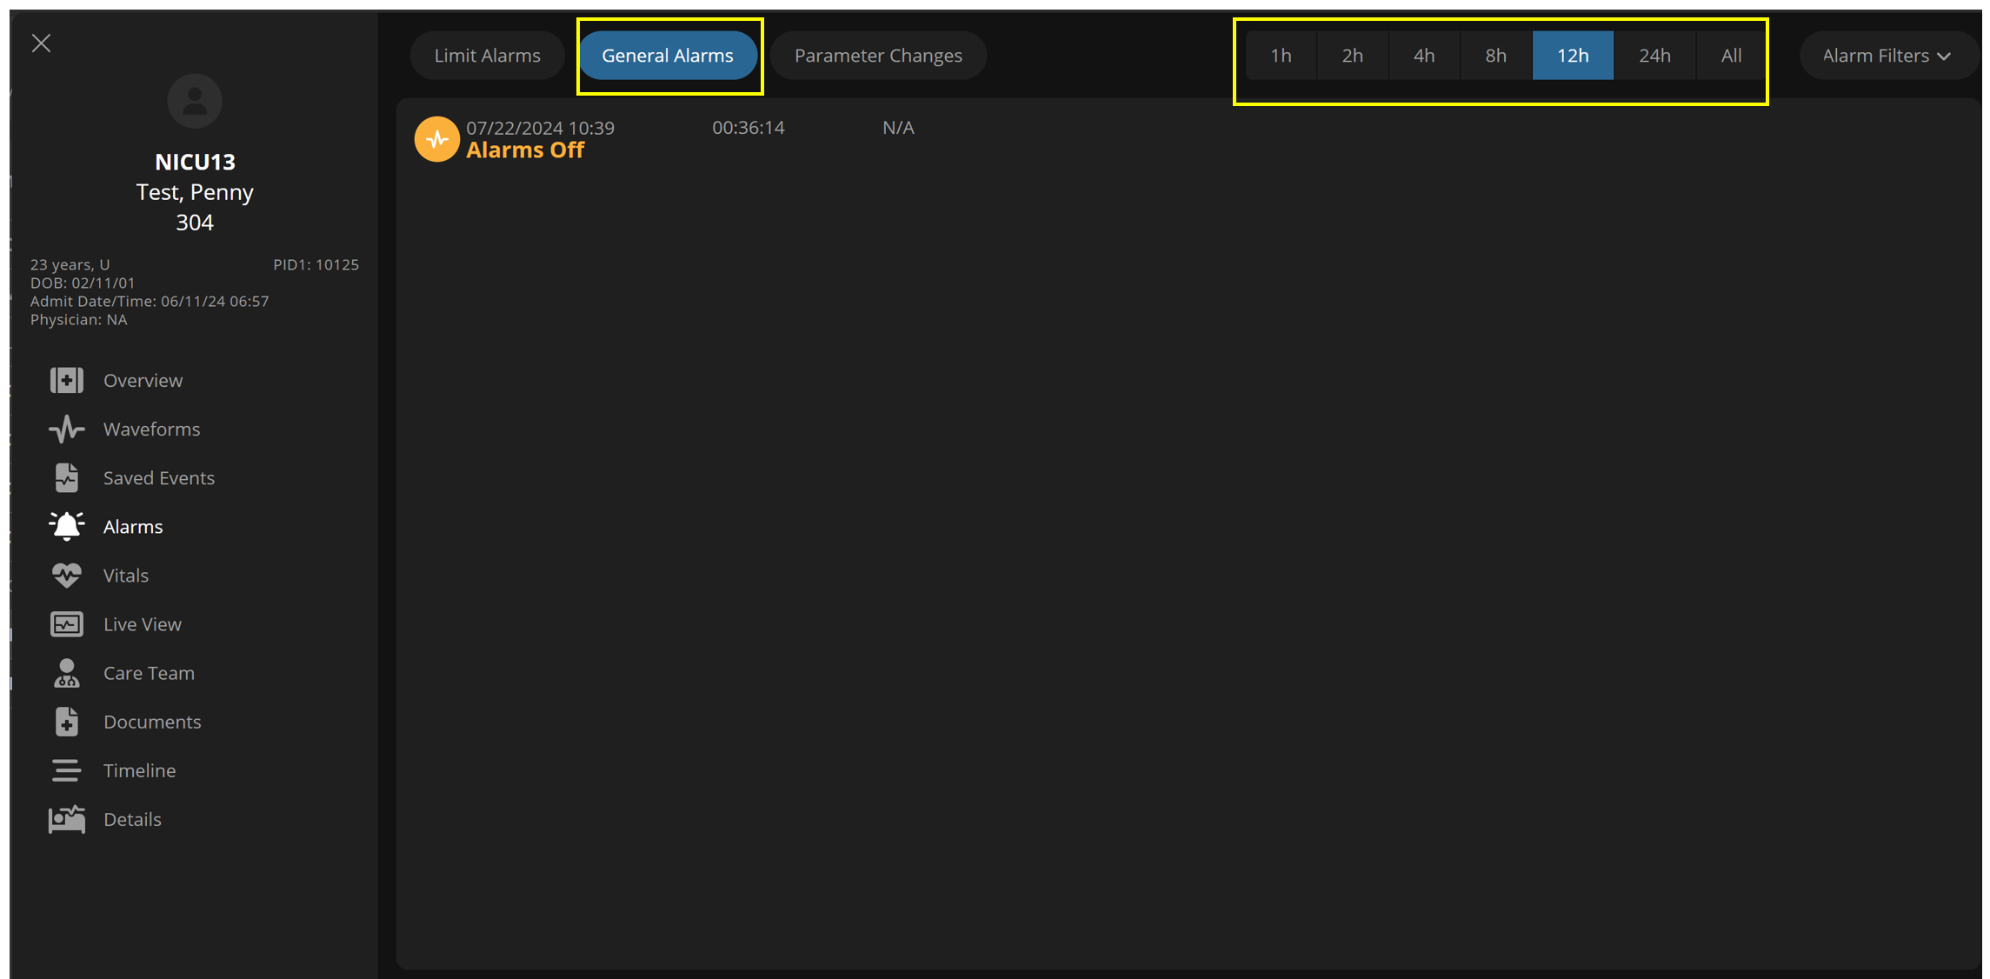This screenshot has height=979, width=1990.
Task: Click the Saved Events file icon
Action: (67, 477)
